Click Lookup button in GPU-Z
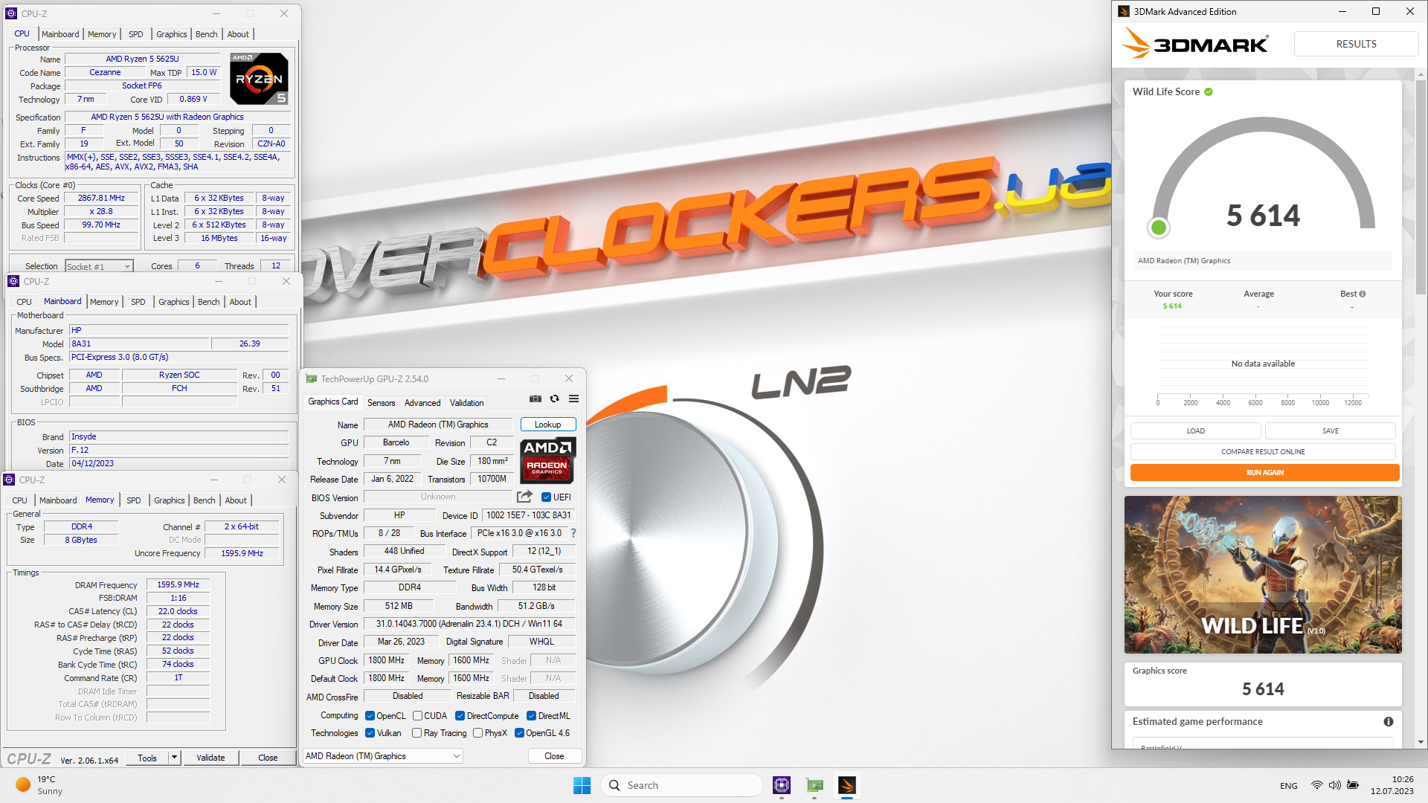Viewport: 1428px width, 803px height. [x=547, y=425]
